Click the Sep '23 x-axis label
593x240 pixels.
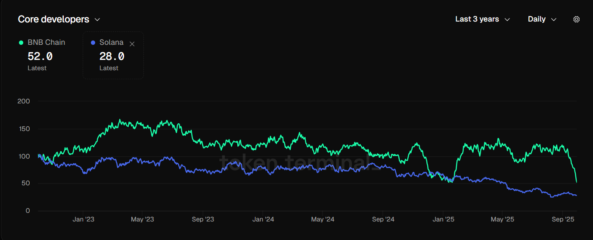(203, 219)
